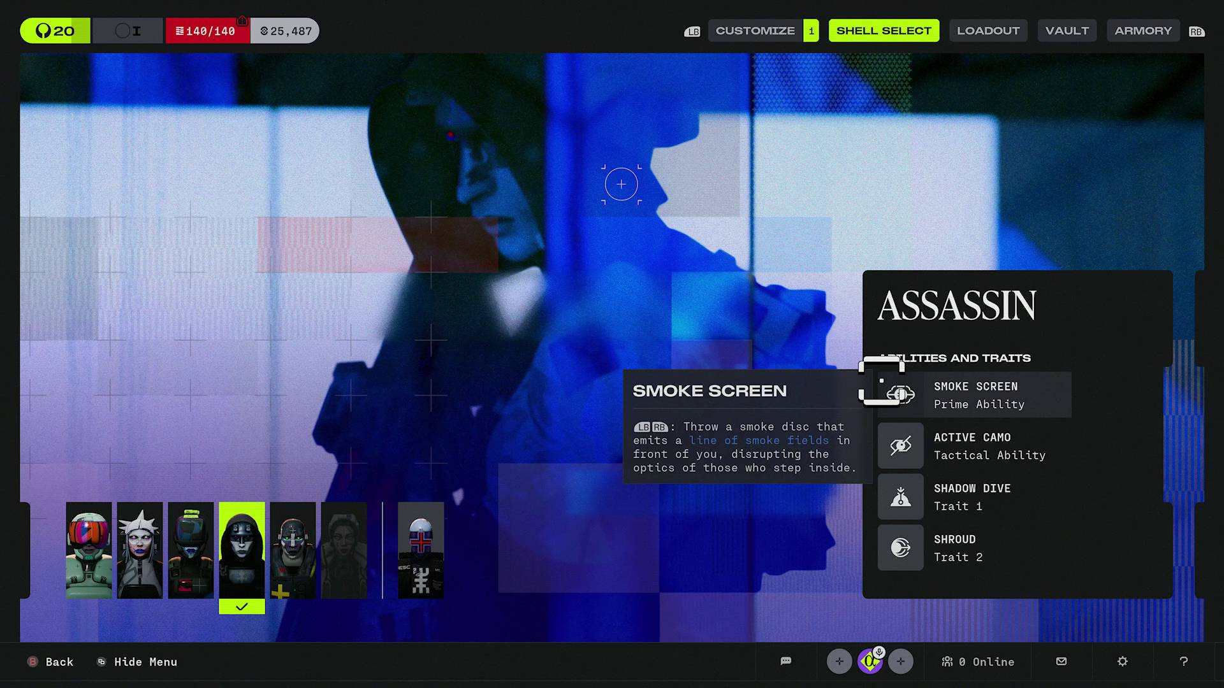Click the question mark help icon
The height and width of the screenshot is (688, 1224).
coord(1184,661)
